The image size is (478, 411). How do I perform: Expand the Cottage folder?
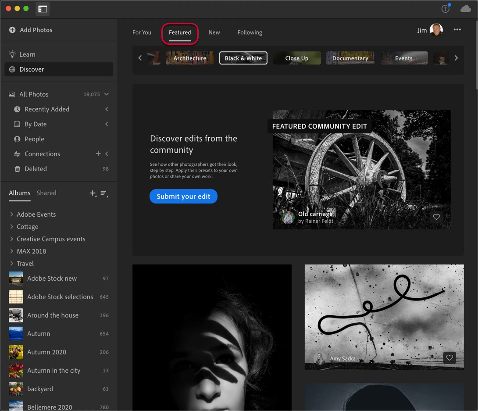[11, 226]
